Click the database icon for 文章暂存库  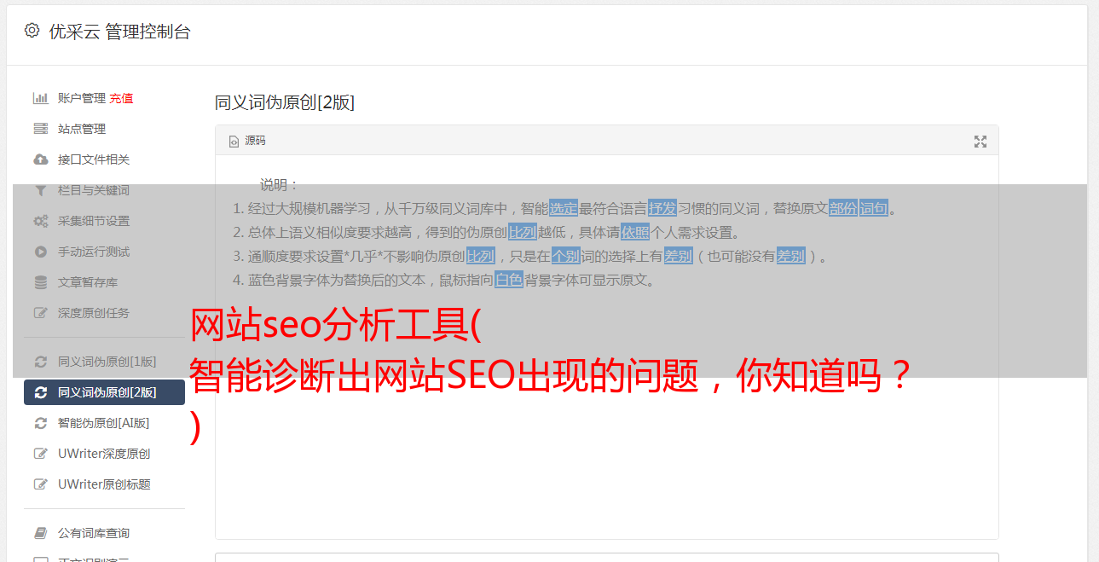[40, 282]
